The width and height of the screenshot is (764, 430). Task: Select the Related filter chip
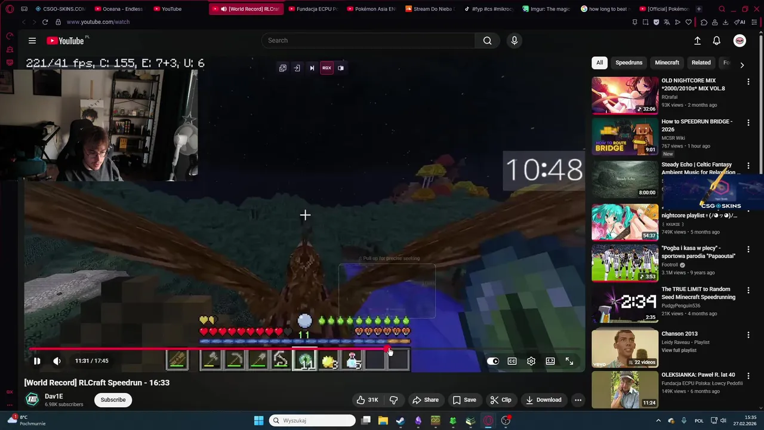coord(701,63)
